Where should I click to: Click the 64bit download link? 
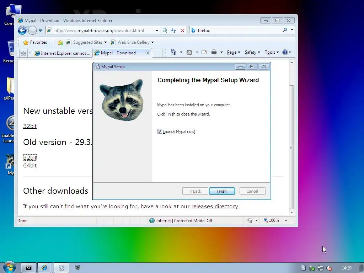pyautogui.click(x=30, y=166)
